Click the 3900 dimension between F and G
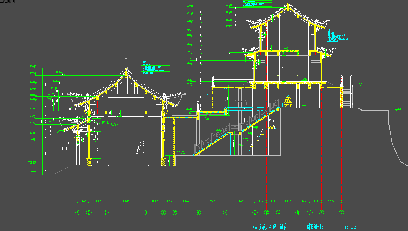This screenshot has width=408, height=231. point(186,202)
